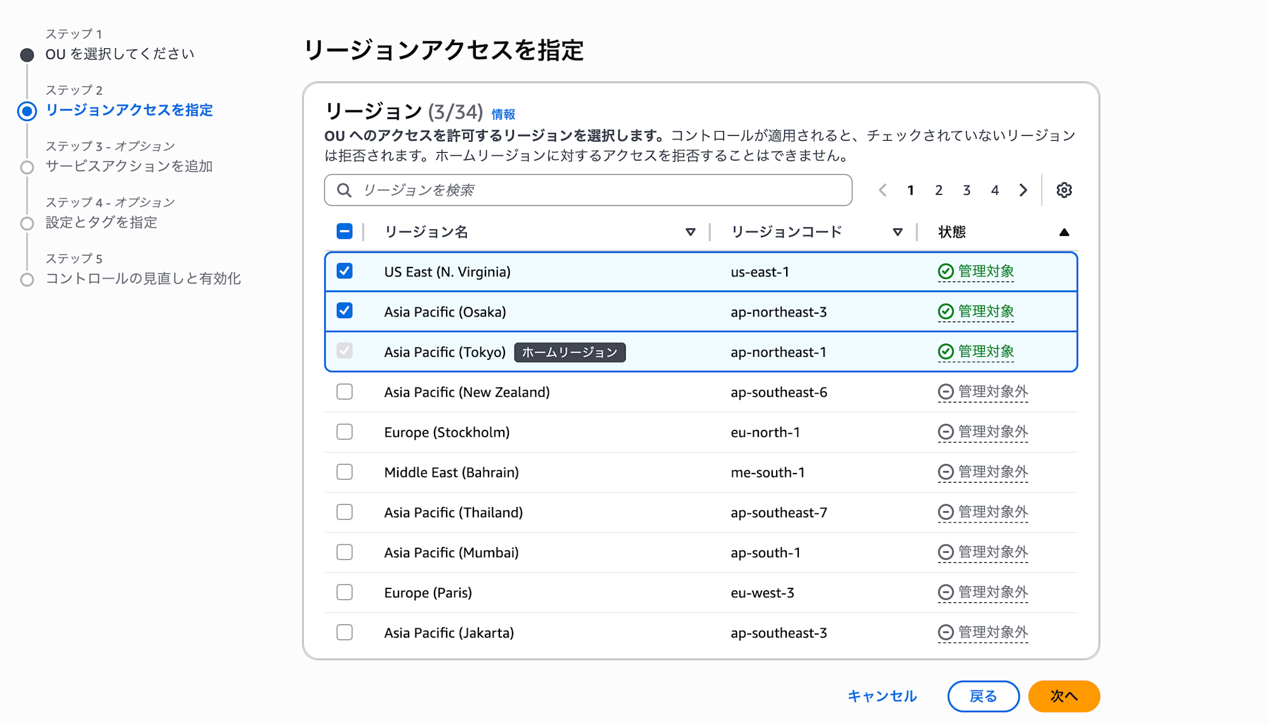Open the リージョンコード sort dropdown

coord(897,232)
